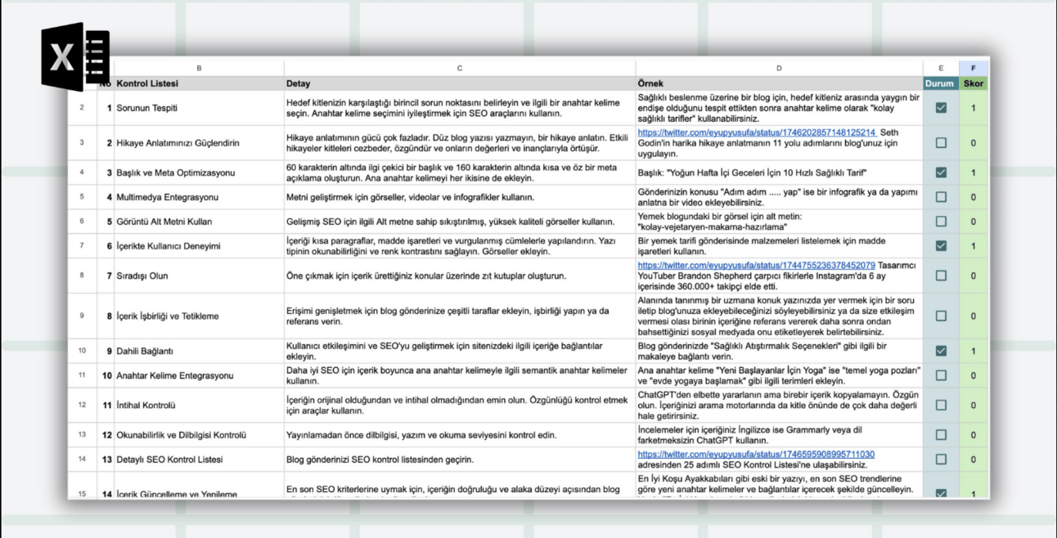Select the 'Sıradışı Olun' cell

pyautogui.click(x=199, y=276)
